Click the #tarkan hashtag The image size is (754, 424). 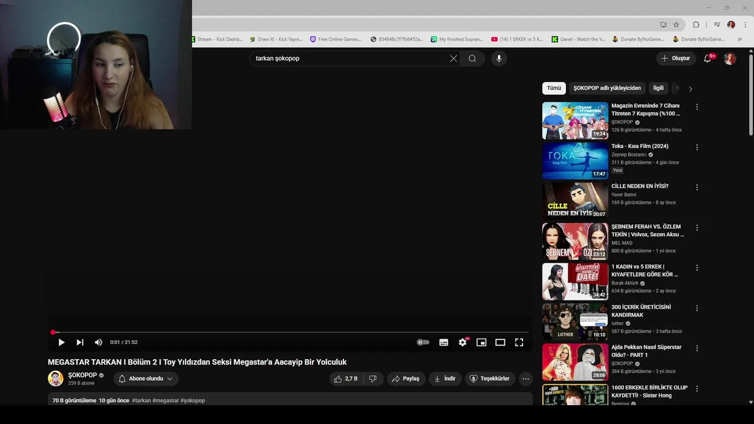coord(141,400)
